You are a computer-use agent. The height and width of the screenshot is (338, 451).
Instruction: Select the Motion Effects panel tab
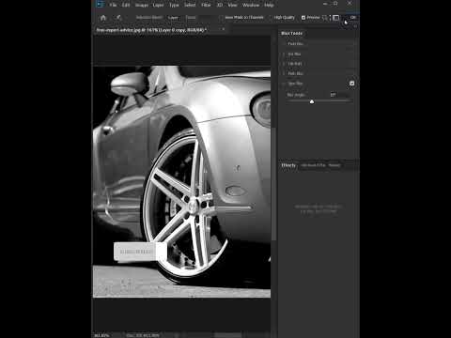coord(313,165)
